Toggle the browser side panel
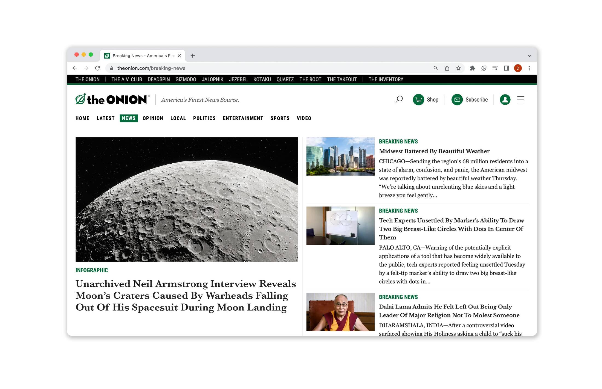The height and width of the screenshot is (389, 602). tap(507, 68)
